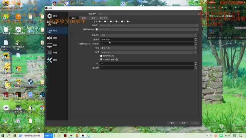This screenshot has width=246, height=138.
Task: Open Task View on the taskbar
Action: [x=14, y=136]
